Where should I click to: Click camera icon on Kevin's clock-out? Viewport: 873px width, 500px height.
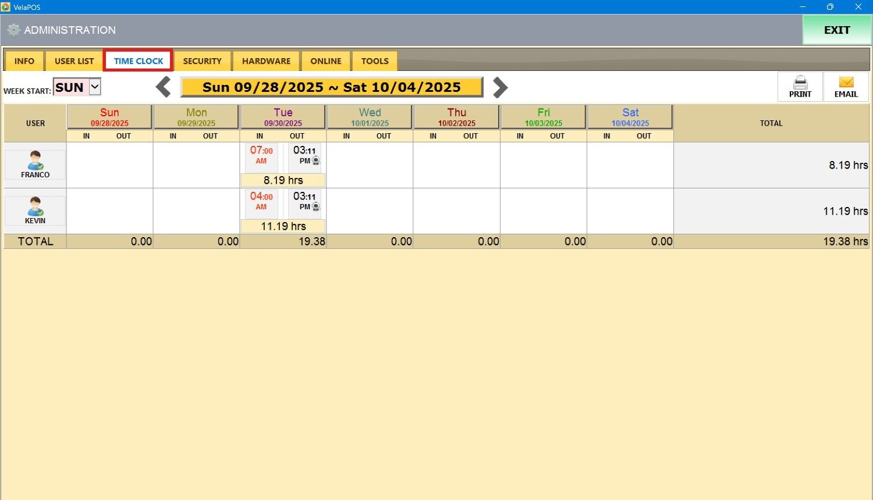pyautogui.click(x=316, y=207)
